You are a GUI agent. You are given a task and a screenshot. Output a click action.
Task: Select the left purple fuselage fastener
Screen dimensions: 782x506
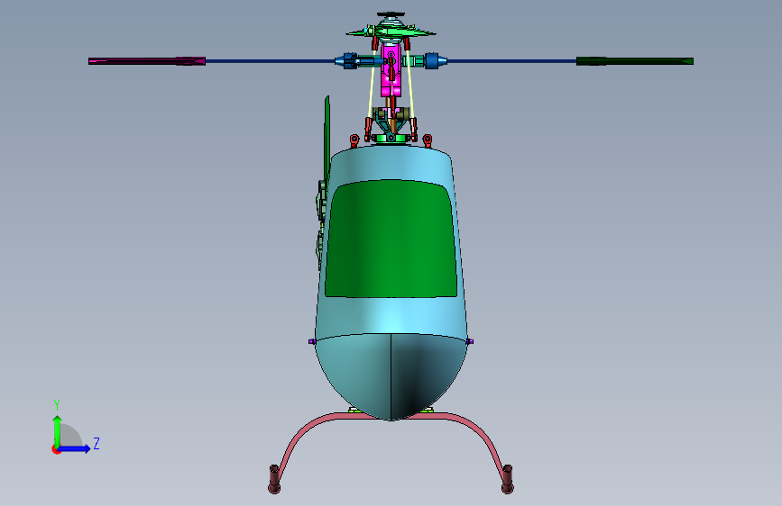click(x=312, y=341)
